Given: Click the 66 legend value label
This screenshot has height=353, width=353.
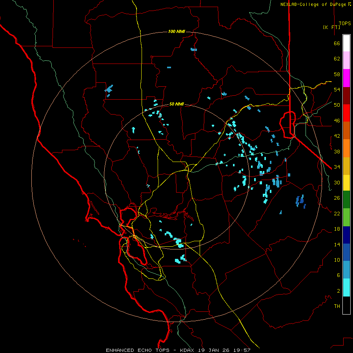Looking at the screenshot, I should (x=337, y=43).
